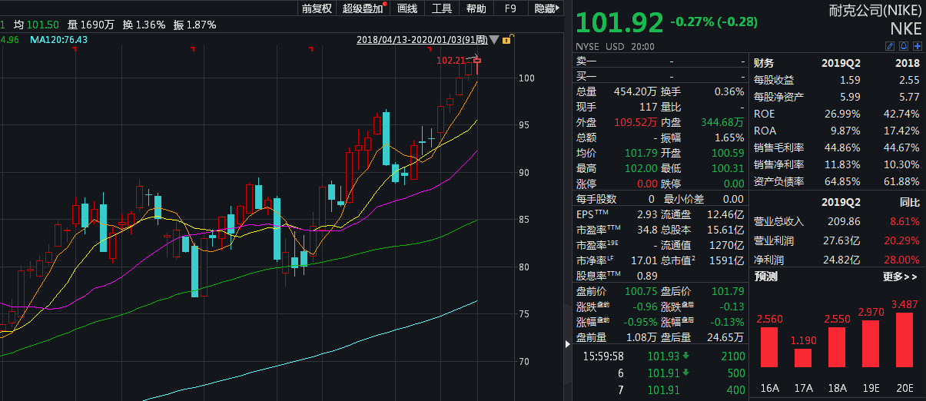Viewport: 926px width, 401px height.
Task: Click the NKE ticker symbol
Action: [x=906, y=29]
